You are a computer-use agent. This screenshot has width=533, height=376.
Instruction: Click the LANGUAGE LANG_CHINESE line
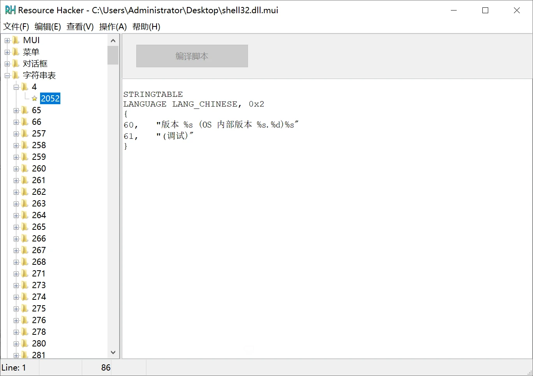(x=194, y=104)
